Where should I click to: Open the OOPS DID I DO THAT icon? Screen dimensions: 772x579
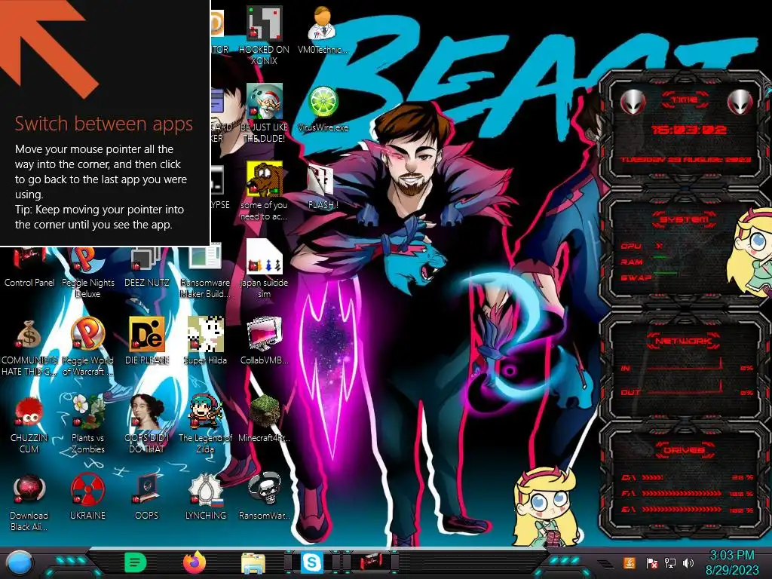click(x=147, y=424)
